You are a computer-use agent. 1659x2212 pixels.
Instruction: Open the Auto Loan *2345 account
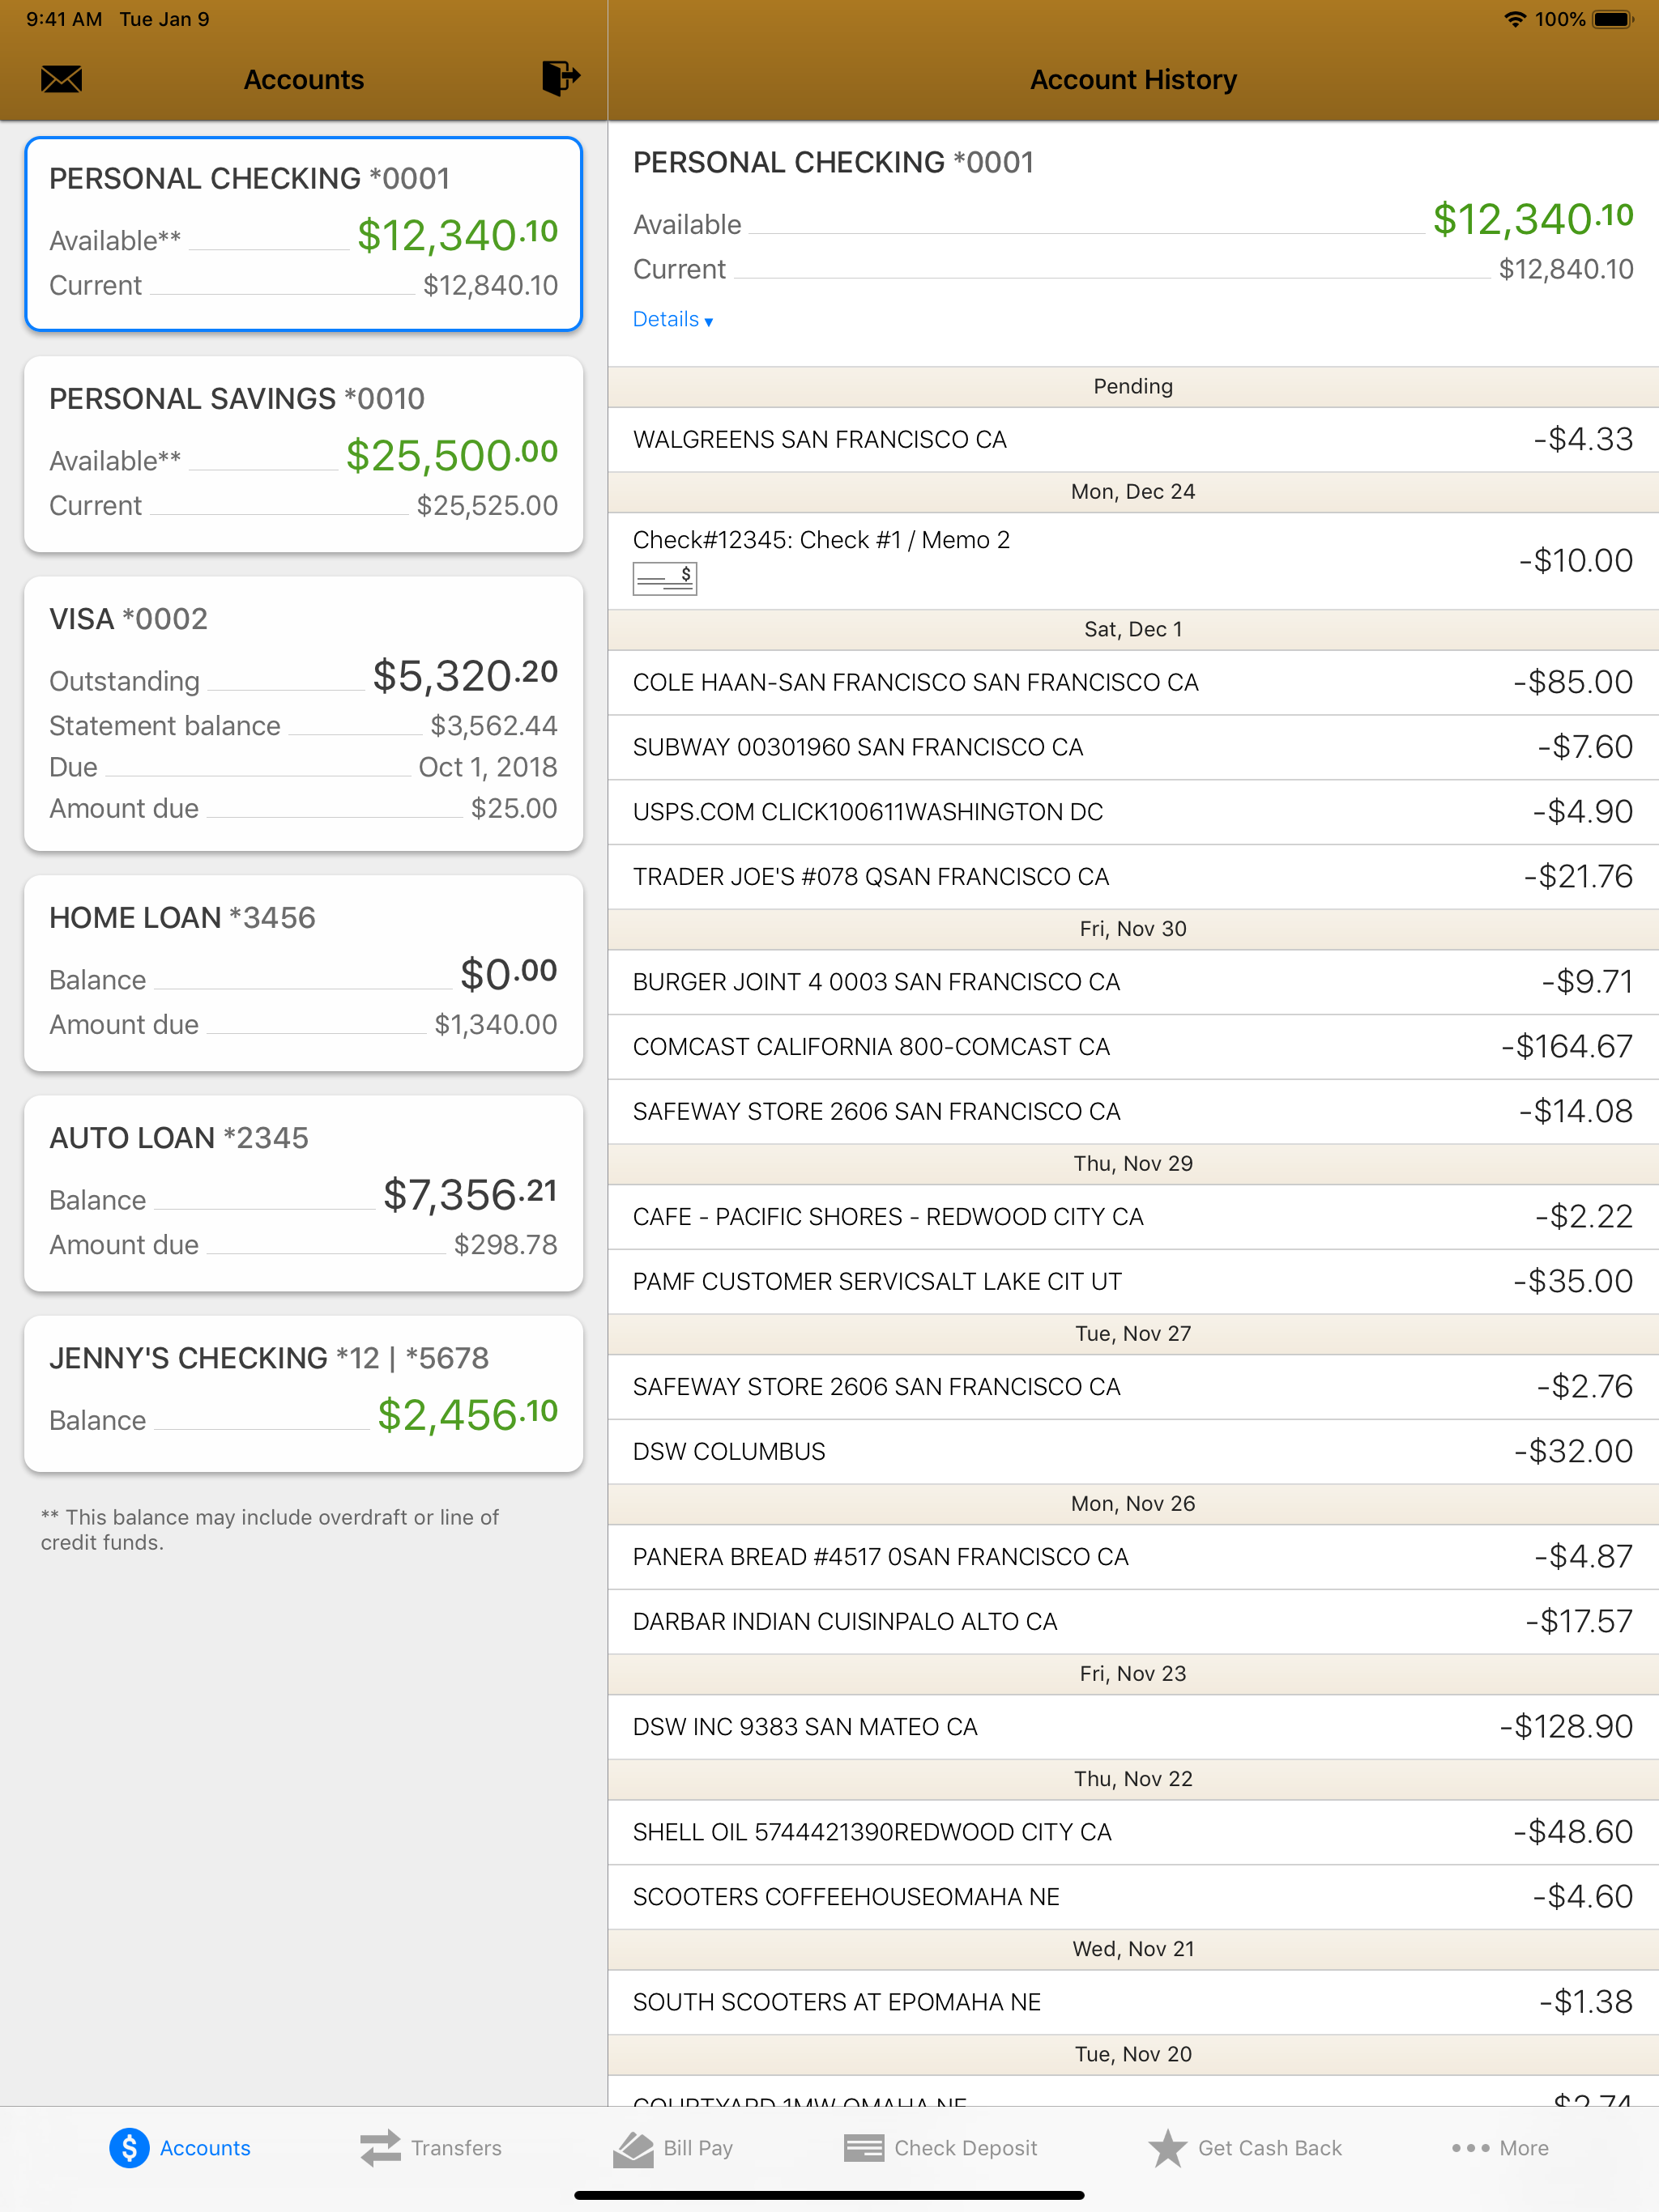[303, 1193]
